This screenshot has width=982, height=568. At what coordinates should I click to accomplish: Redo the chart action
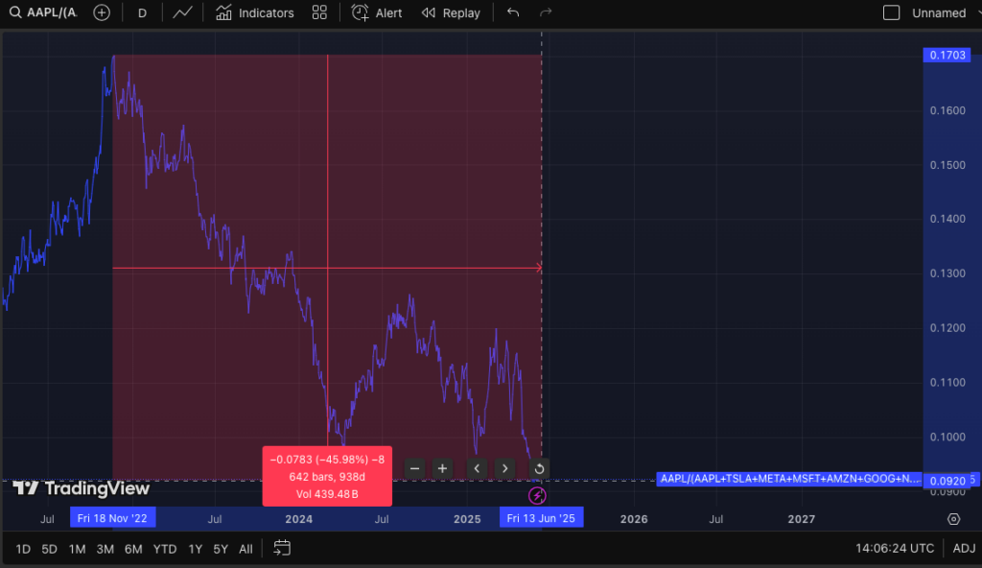[546, 12]
